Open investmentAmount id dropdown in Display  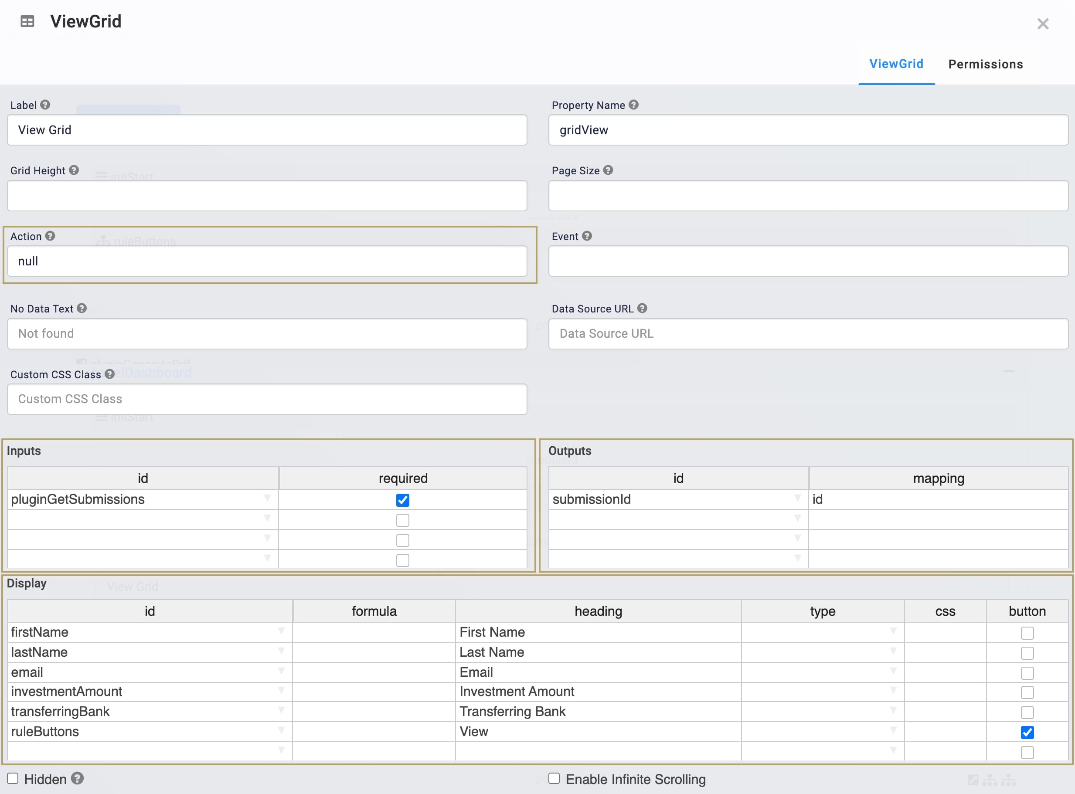tap(281, 690)
